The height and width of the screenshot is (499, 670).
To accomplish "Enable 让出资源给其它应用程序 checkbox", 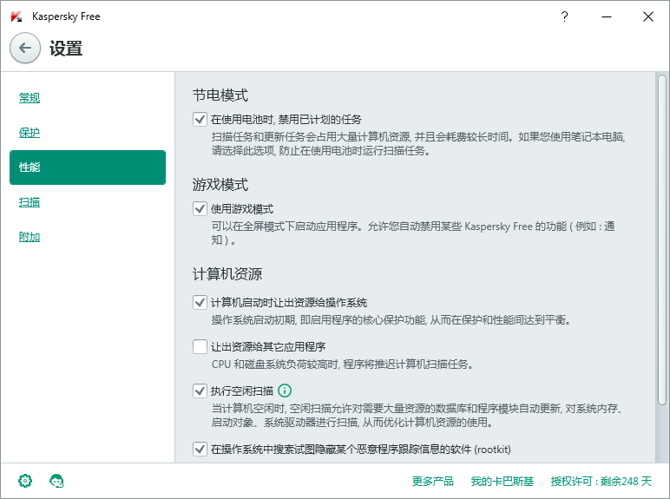I will pos(200,346).
